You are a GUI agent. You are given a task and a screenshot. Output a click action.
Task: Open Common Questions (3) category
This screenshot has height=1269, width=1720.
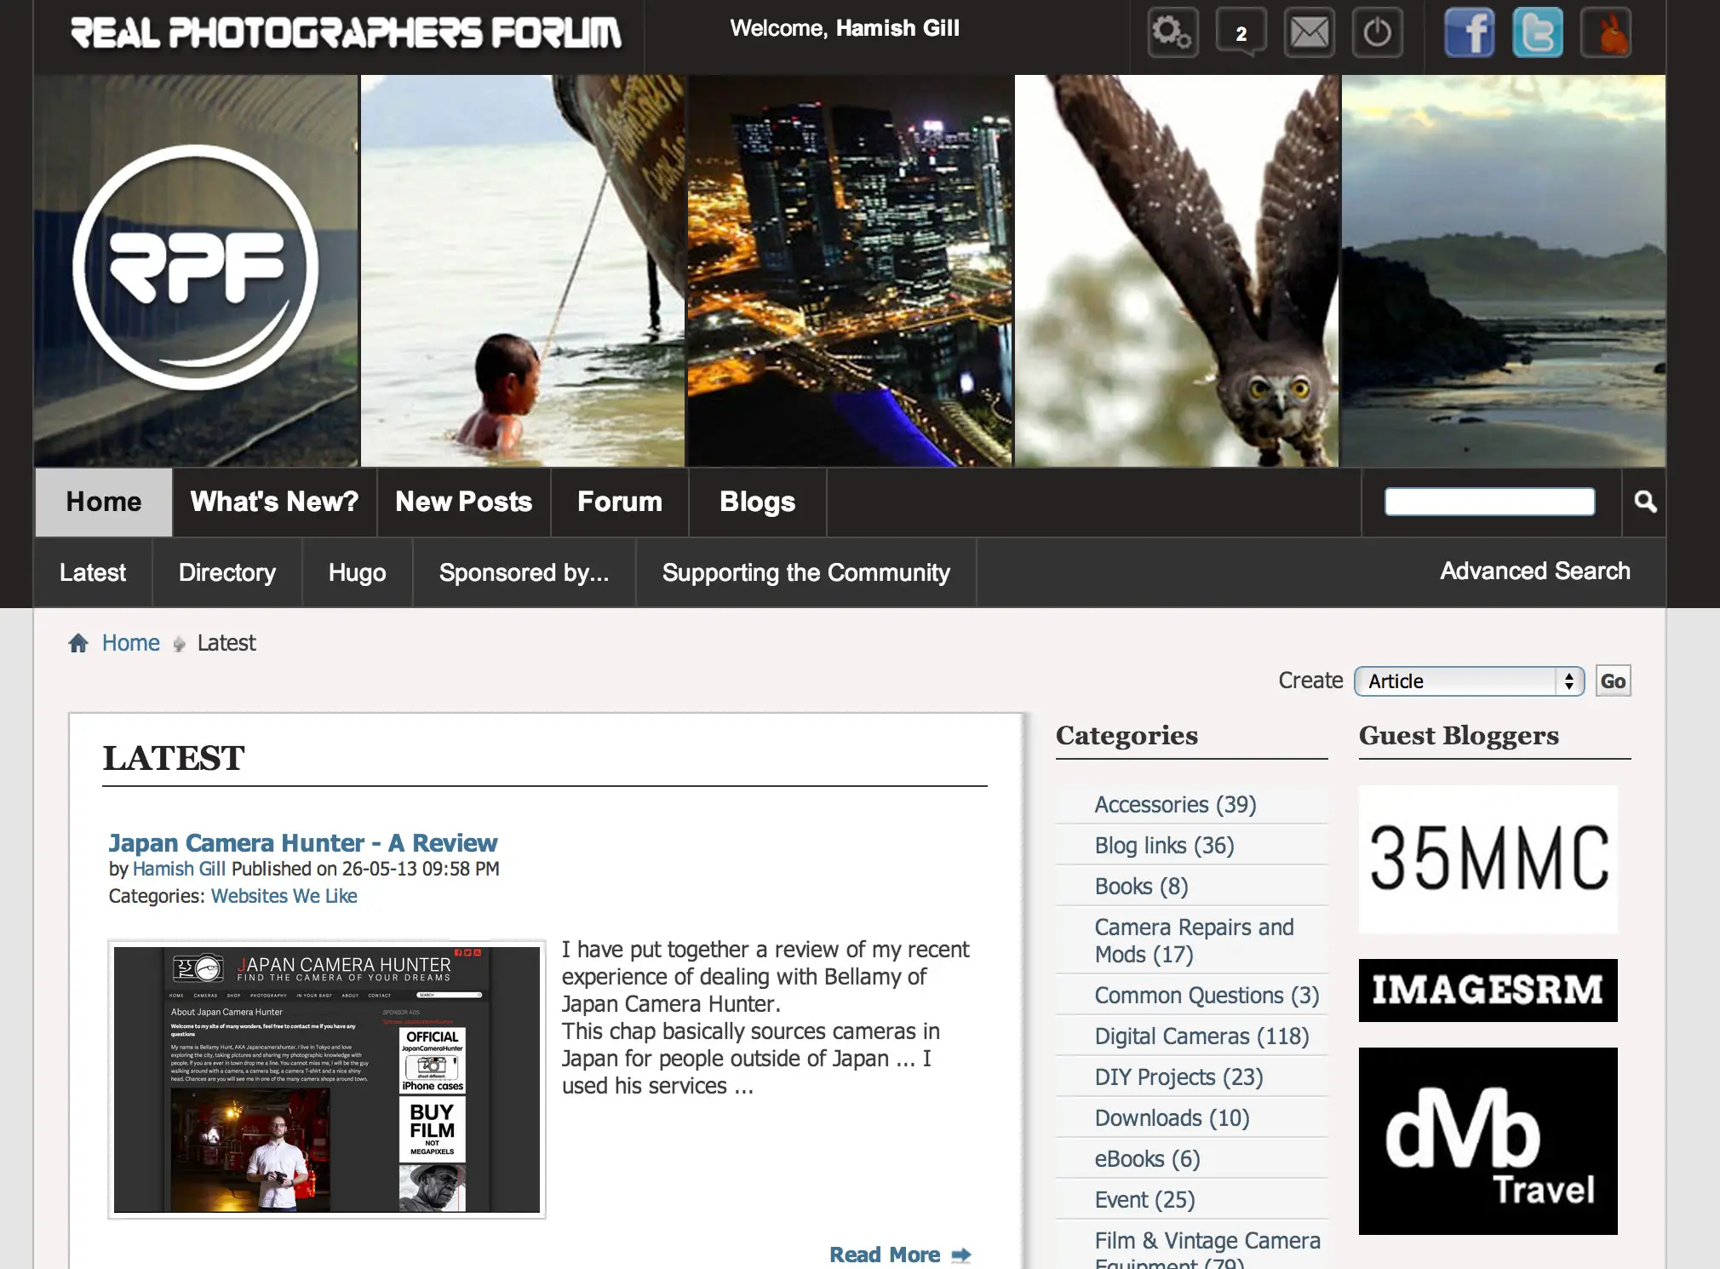click(1207, 996)
